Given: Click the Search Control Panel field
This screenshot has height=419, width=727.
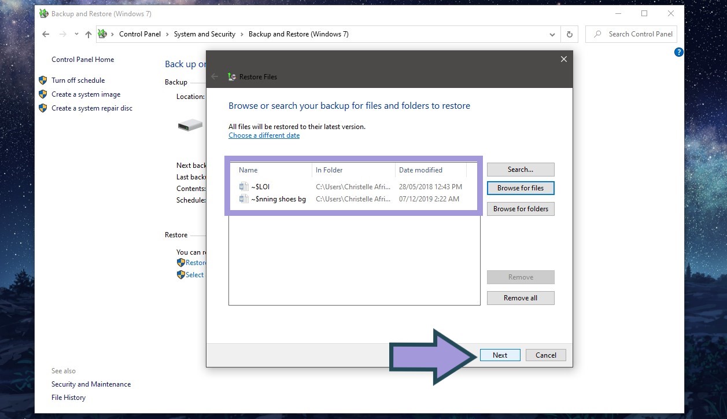Looking at the screenshot, I should coord(631,34).
